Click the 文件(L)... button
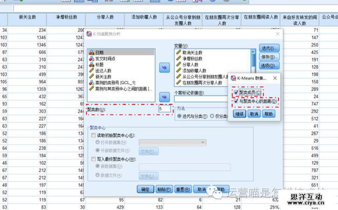The width and height of the screenshot is (338, 210). click(149, 176)
